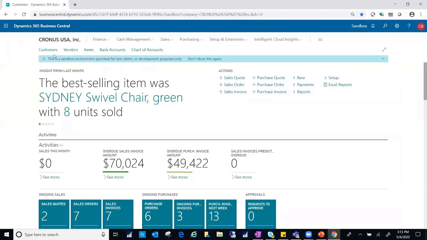Expand the Reports actions group
This screenshot has width=427, height=240.
point(302,92)
